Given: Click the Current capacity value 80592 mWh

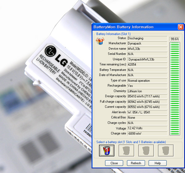Looking at the screenshot, I should pyautogui.click(x=147, y=107).
